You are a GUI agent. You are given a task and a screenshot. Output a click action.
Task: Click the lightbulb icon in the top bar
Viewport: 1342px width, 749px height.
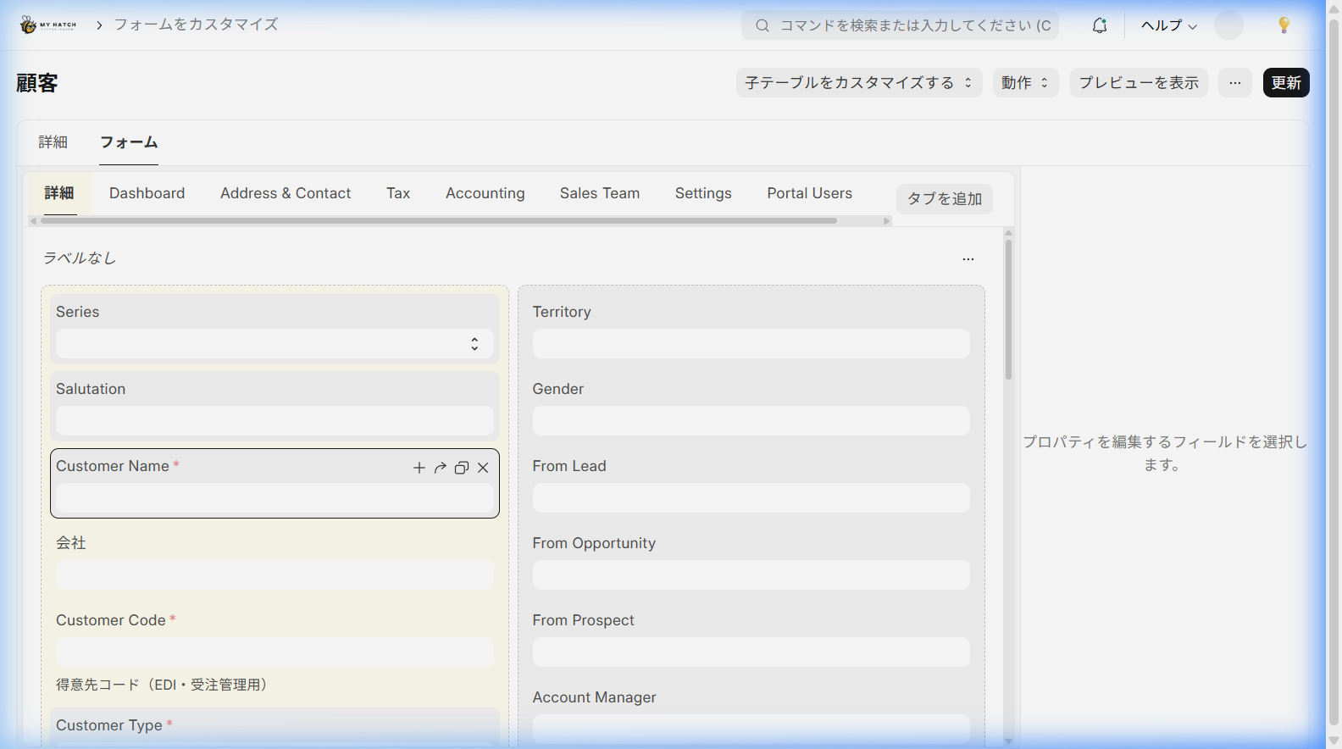pyautogui.click(x=1284, y=25)
